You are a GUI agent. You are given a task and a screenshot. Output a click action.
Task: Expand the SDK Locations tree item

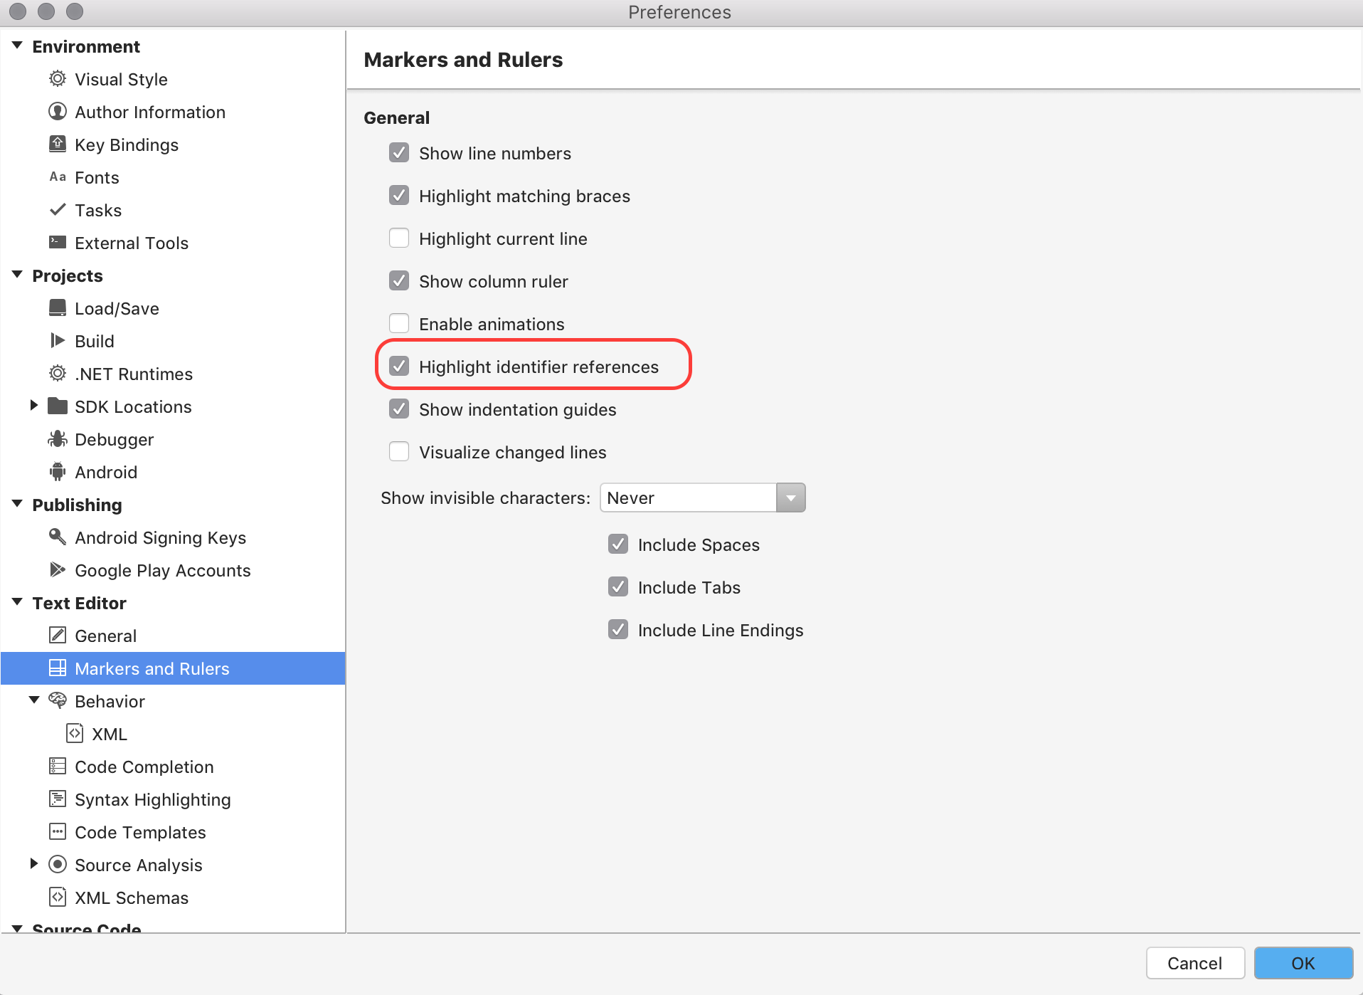click(34, 405)
